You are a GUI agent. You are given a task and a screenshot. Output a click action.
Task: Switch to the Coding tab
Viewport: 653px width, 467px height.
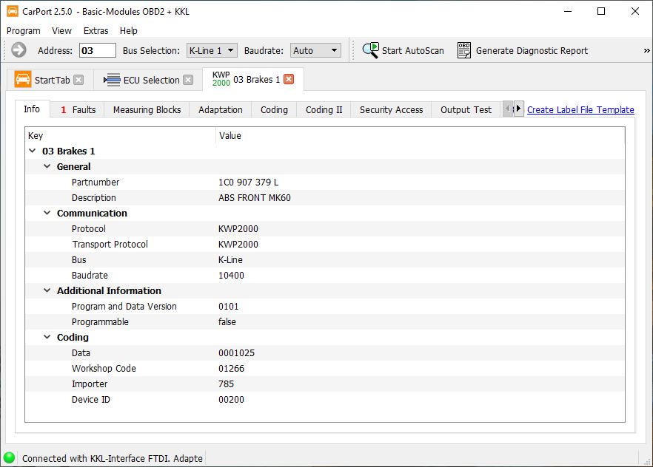pyautogui.click(x=274, y=109)
